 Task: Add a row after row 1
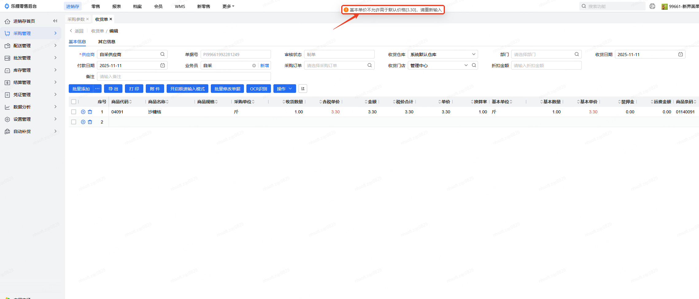(83, 112)
